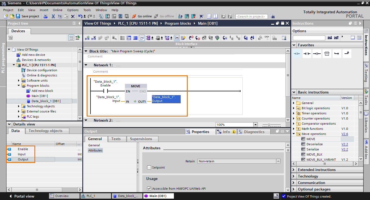Select the close branch favorite
Viewport: 370px width, 200px height.
tap(347, 54)
